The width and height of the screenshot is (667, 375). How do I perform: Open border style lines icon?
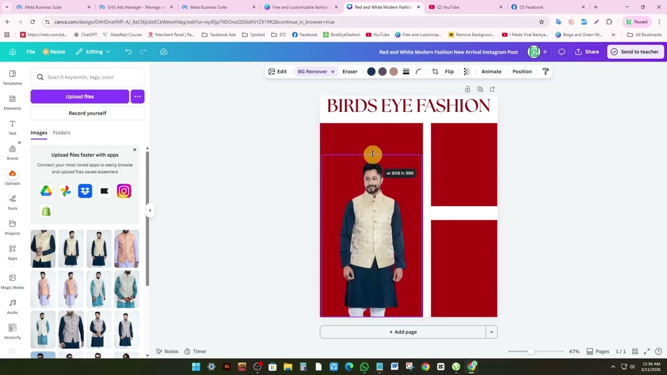tap(406, 71)
